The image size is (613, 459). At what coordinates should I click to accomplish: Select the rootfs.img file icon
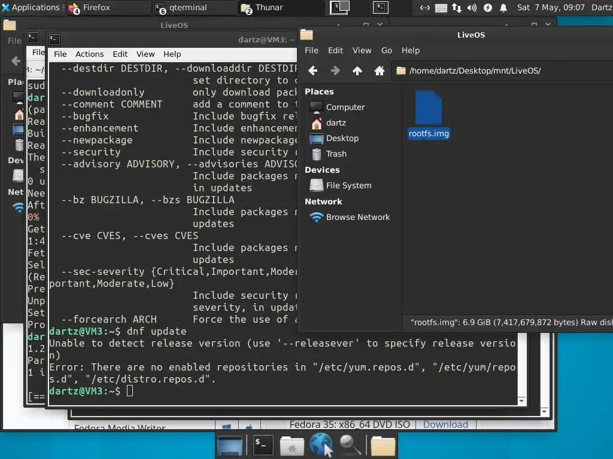pos(429,108)
